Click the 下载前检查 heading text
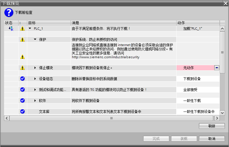229x147 pixels. point(24,12)
